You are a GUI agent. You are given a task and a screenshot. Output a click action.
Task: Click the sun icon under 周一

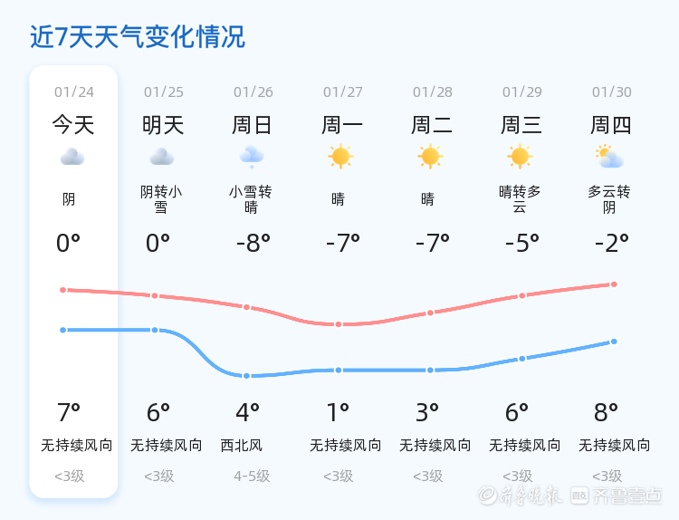tap(340, 156)
